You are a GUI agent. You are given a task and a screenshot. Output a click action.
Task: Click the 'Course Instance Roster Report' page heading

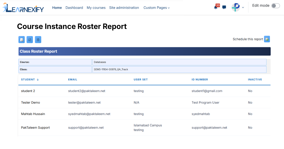click(72, 27)
